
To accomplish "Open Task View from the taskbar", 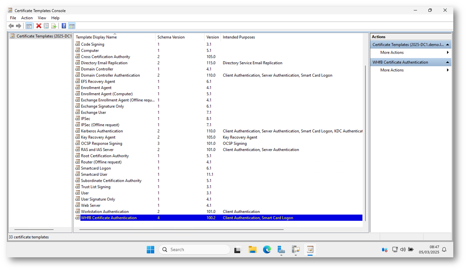I will tap(237, 250).
